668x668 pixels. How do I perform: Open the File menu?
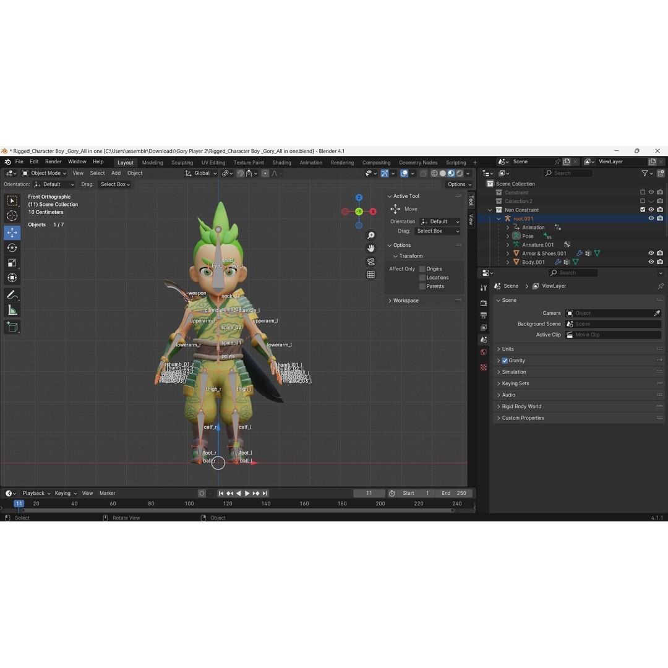coord(19,162)
